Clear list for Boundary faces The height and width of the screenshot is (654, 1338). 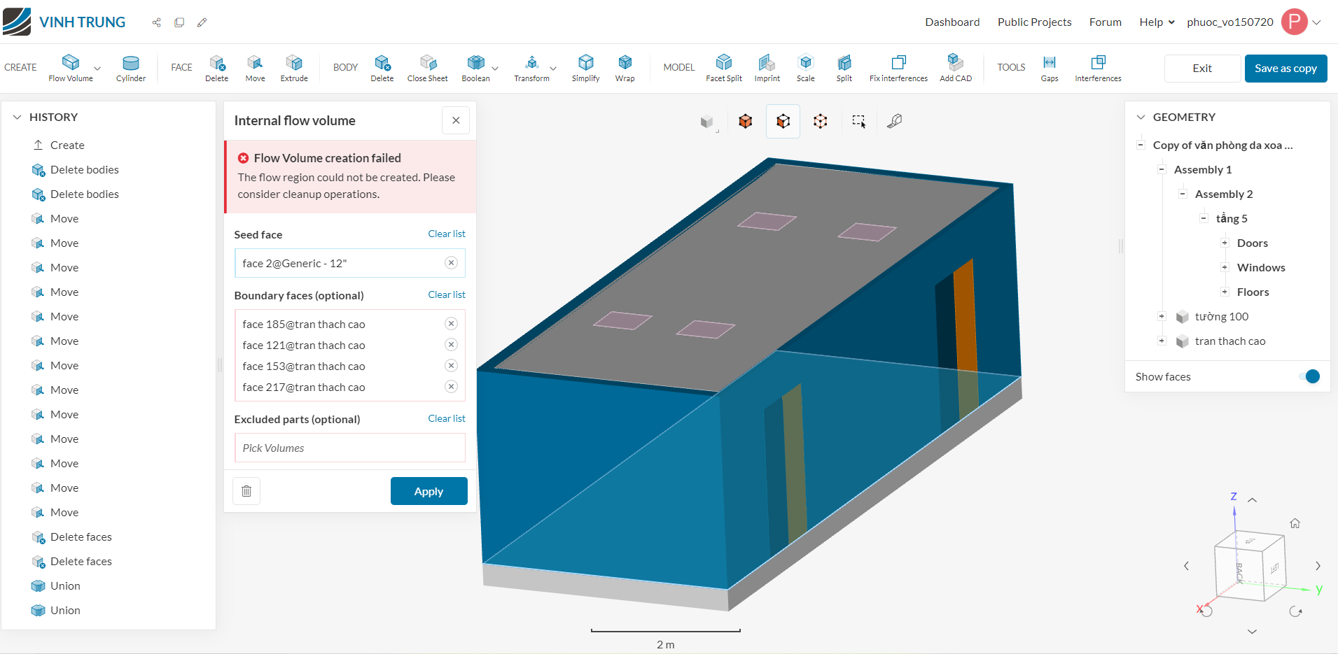click(x=446, y=294)
